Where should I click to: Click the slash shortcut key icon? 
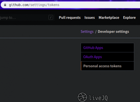[51, 18]
